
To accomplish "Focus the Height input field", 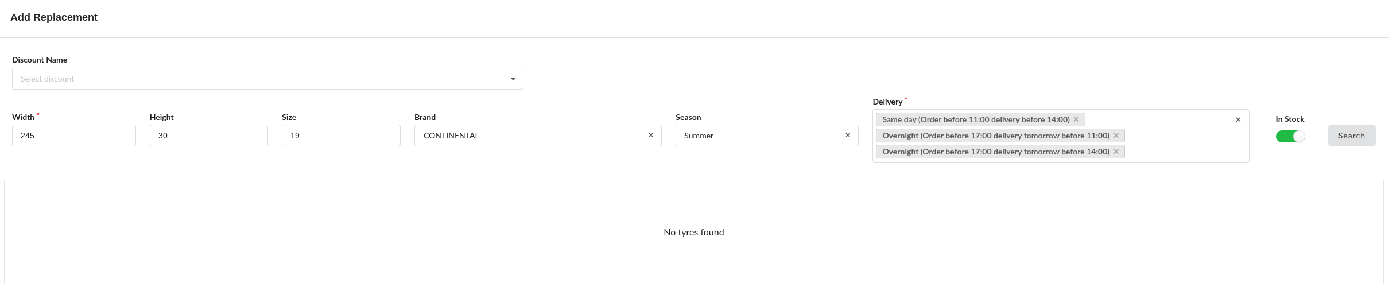I will 208,136.
